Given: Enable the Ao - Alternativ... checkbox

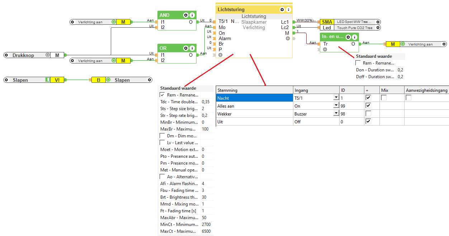Looking at the screenshot, I should click(162, 177).
